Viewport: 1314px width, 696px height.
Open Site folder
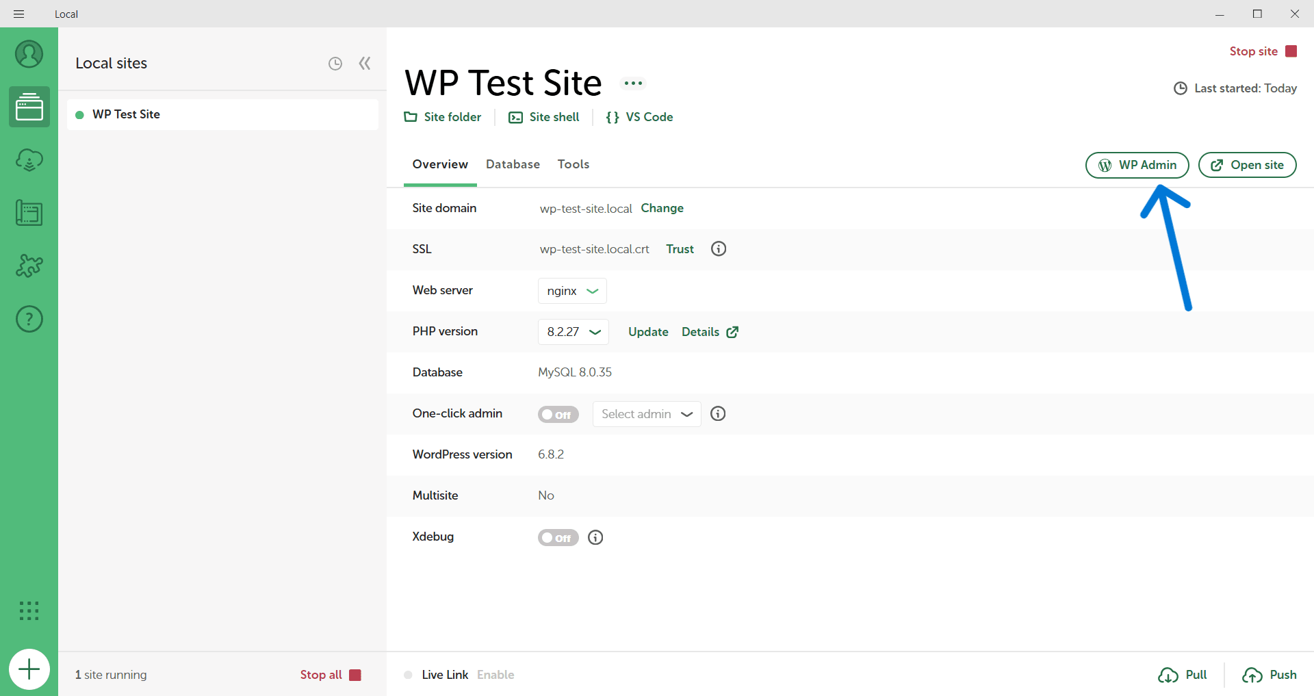pyautogui.click(x=443, y=117)
